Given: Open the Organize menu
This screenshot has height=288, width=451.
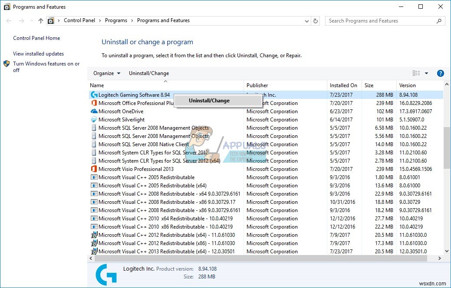Looking at the screenshot, I should (x=106, y=73).
